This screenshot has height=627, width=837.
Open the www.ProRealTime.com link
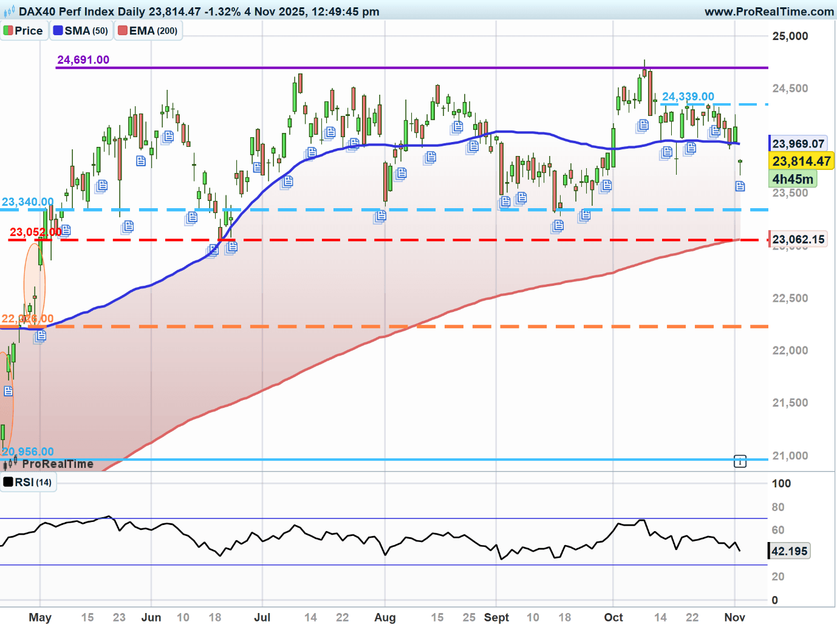768,12
